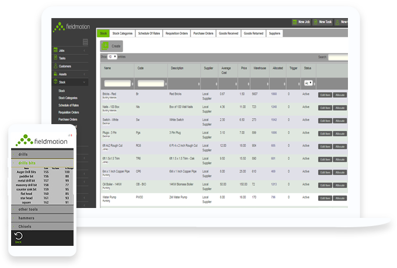Click Edit Item for Switch - White

point(325,121)
